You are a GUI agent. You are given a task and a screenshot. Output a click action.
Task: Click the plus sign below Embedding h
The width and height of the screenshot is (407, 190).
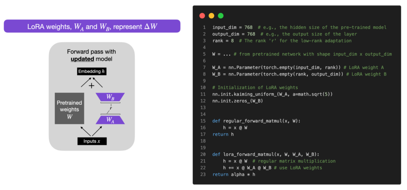91,86
